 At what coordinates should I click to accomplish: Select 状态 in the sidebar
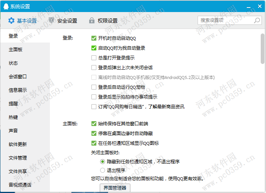coord(25,63)
